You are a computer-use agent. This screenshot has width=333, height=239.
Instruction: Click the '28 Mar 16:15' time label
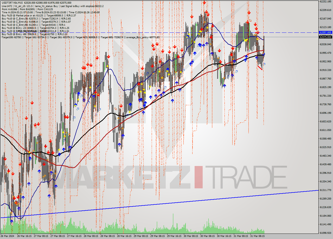124,236
